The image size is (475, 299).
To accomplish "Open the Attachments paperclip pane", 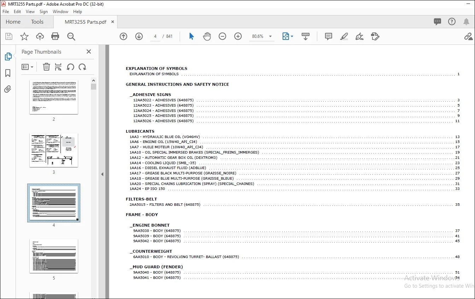I will click(x=8, y=89).
